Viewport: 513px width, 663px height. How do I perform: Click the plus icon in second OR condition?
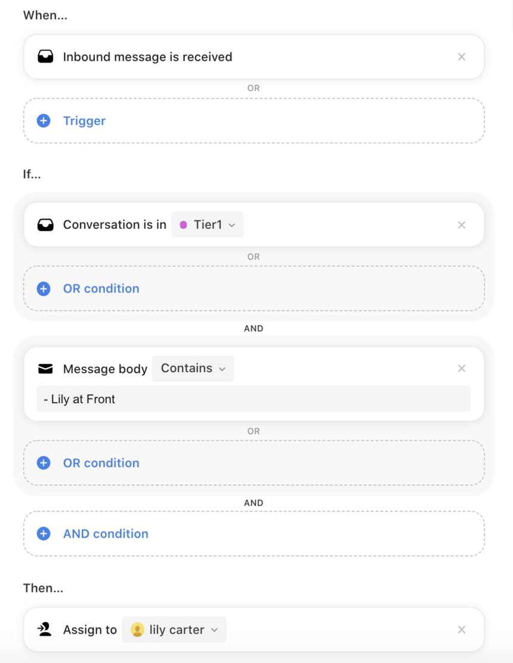pyautogui.click(x=44, y=463)
